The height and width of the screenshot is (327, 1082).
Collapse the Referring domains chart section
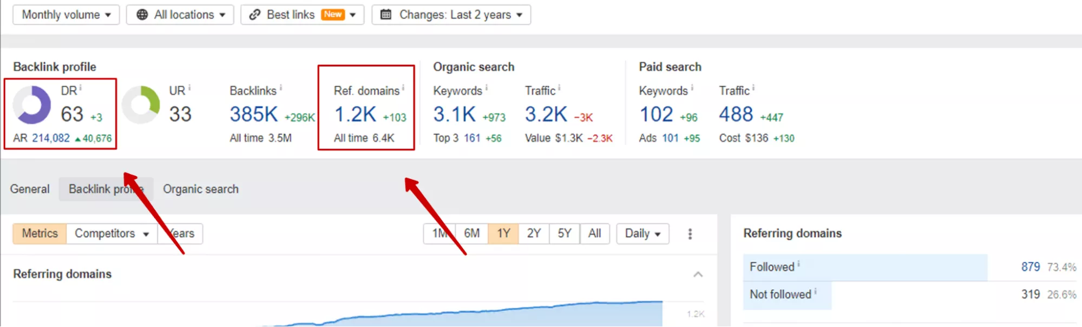[x=698, y=275]
